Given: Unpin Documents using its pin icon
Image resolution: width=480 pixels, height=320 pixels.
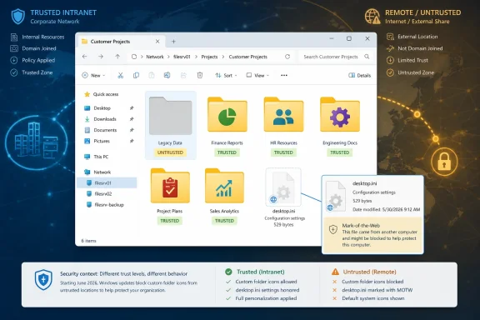Looking at the screenshot, I should (132, 130).
